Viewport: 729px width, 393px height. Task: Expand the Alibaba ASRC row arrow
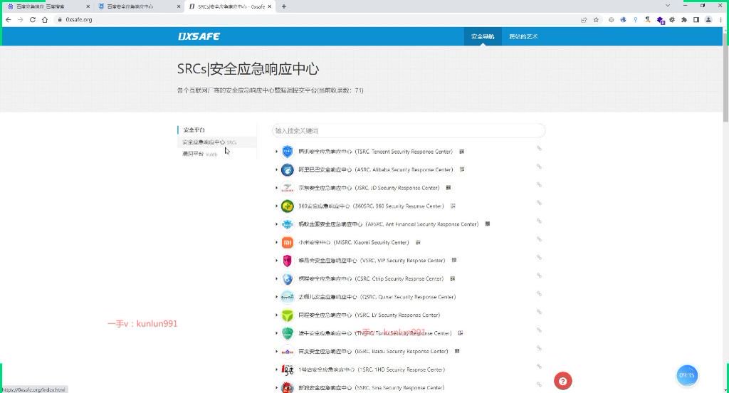[x=276, y=169]
